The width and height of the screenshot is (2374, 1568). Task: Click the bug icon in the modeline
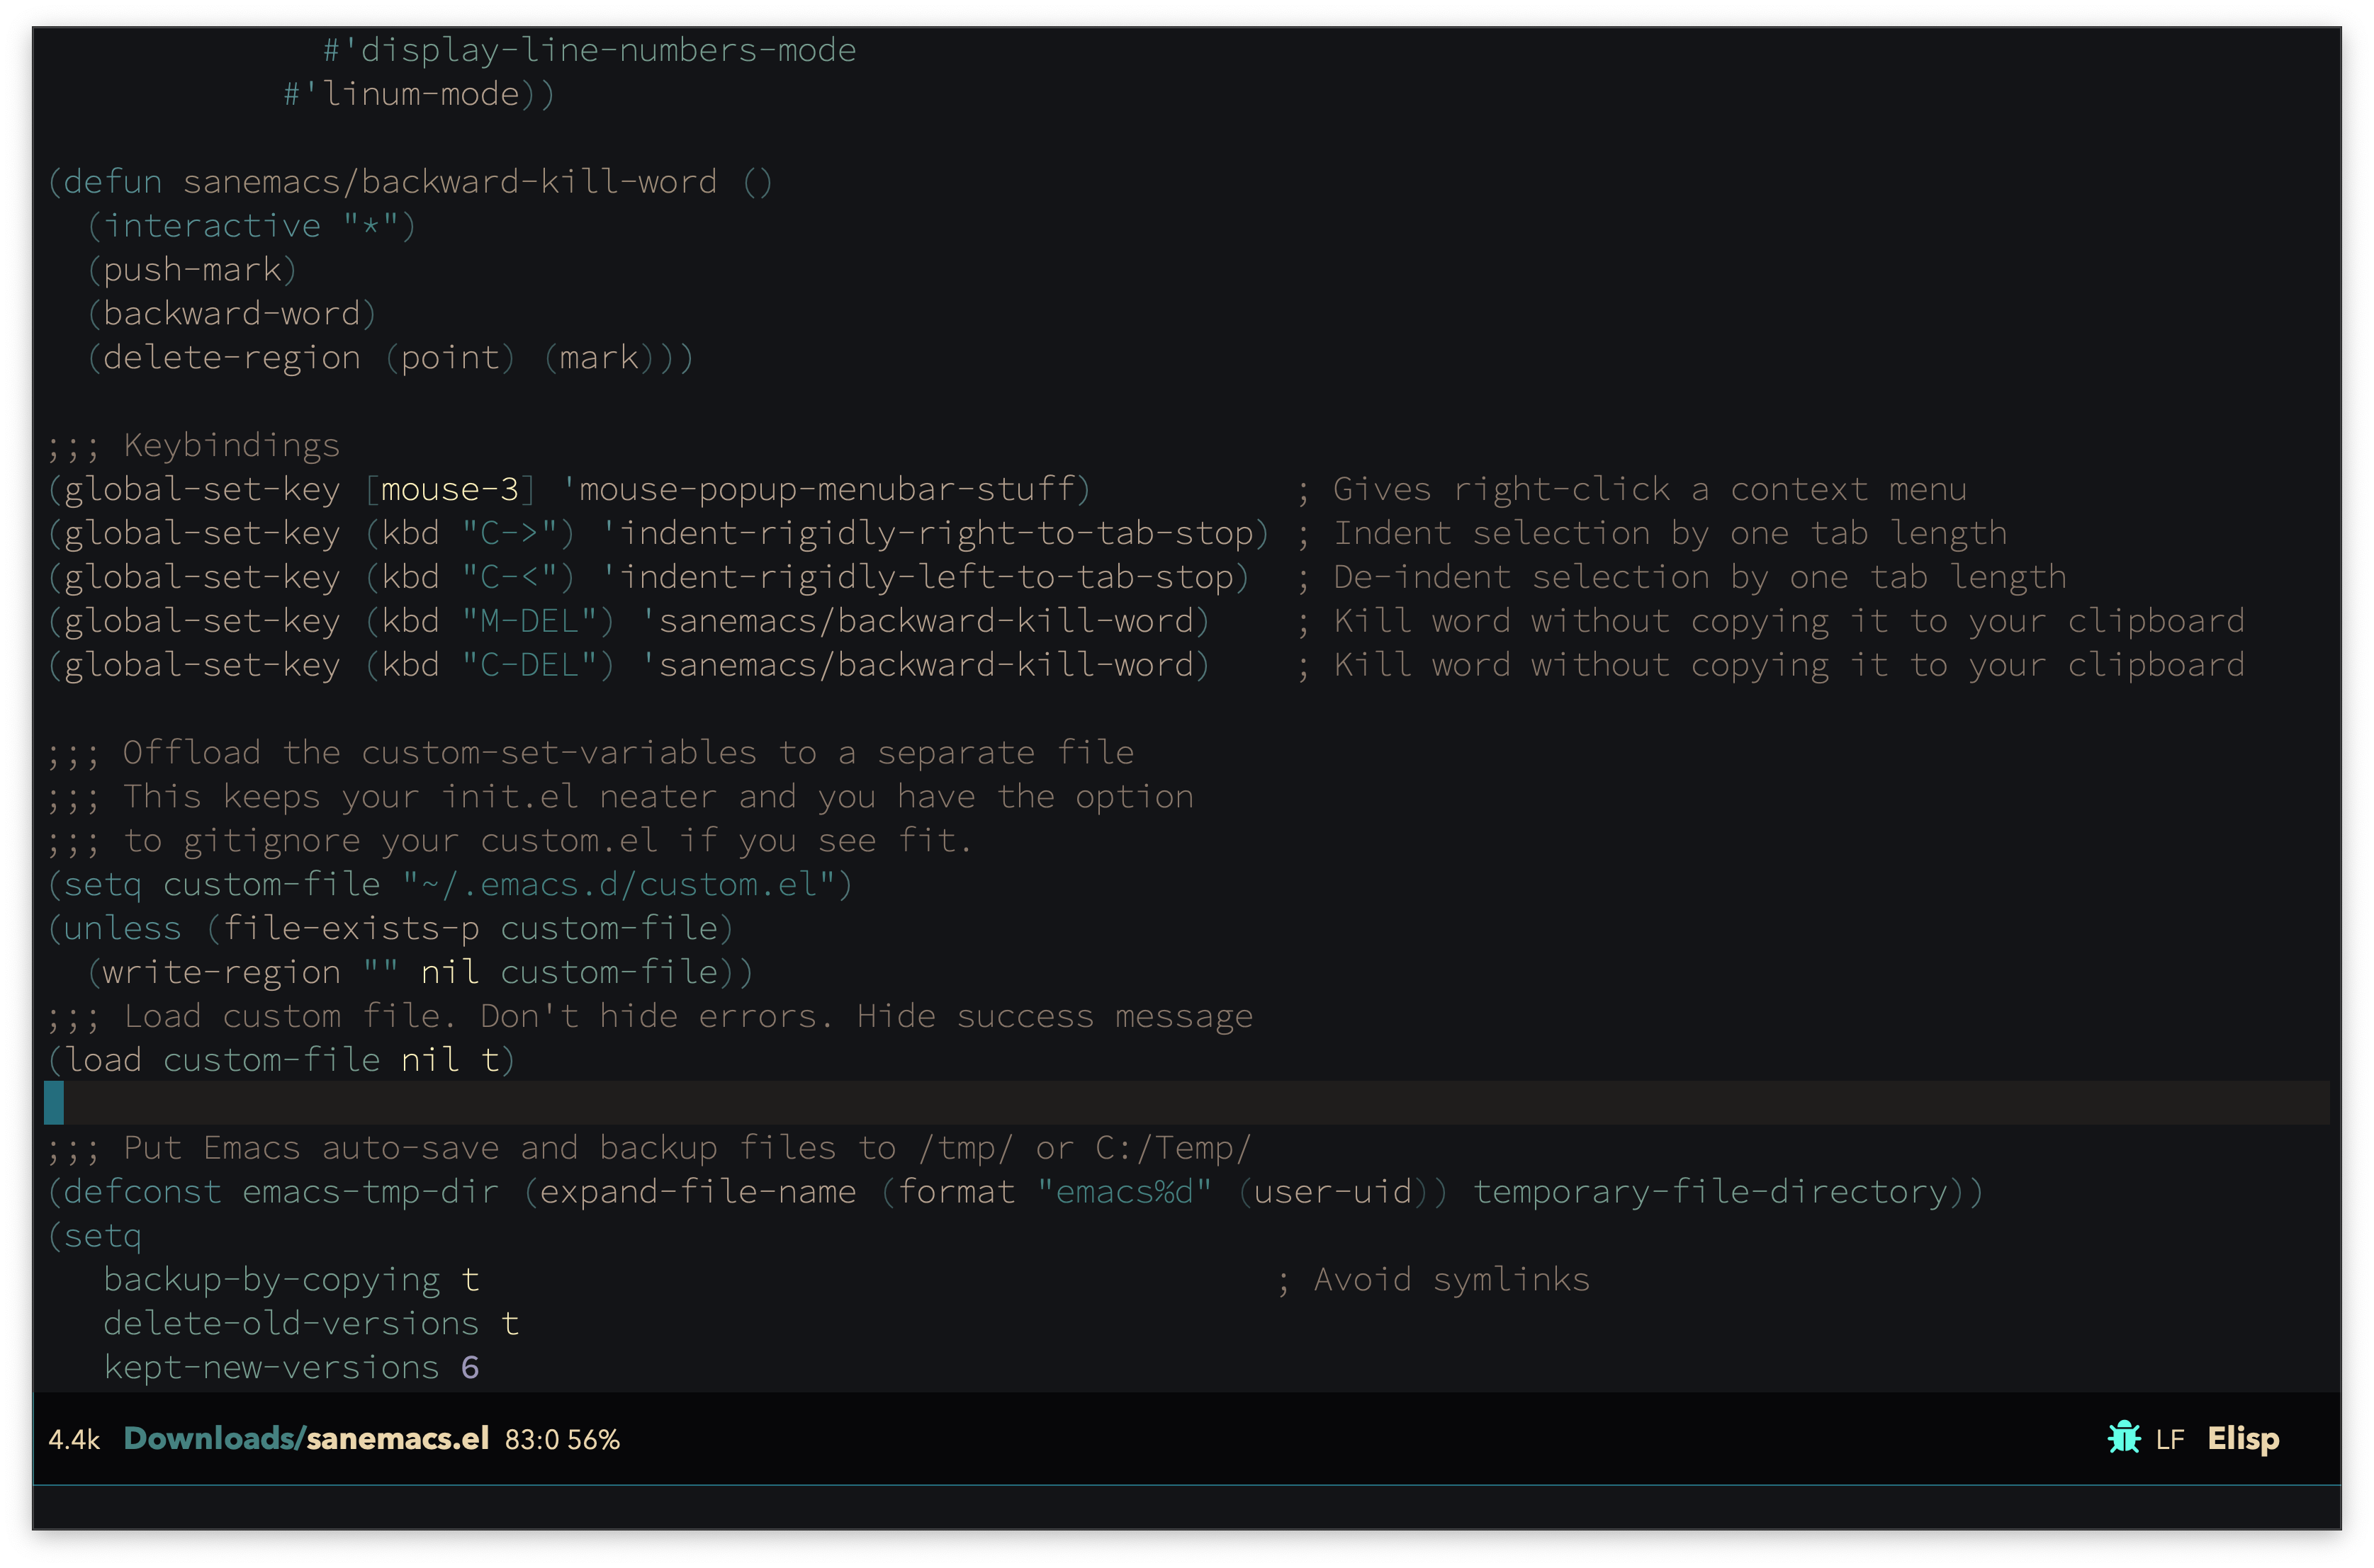click(x=2123, y=1438)
